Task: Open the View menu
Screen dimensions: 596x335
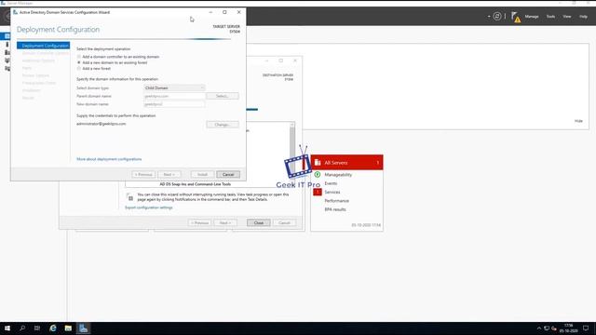Action: tap(567, 17)
